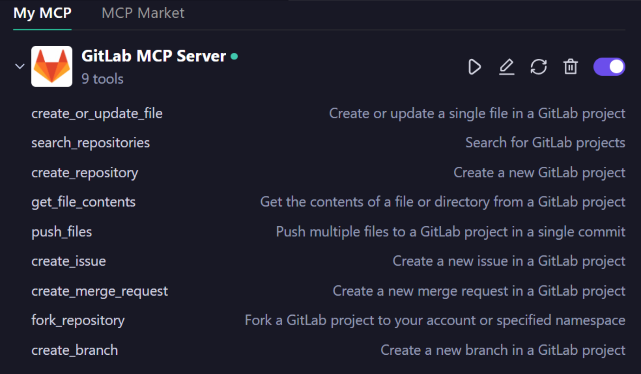Select the push_files tool entry
Image resolution: width=641 pixels, height=374 pixels.
coord(62,232)
